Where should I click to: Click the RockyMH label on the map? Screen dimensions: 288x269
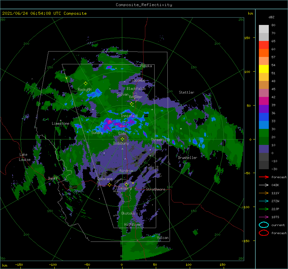84,90
